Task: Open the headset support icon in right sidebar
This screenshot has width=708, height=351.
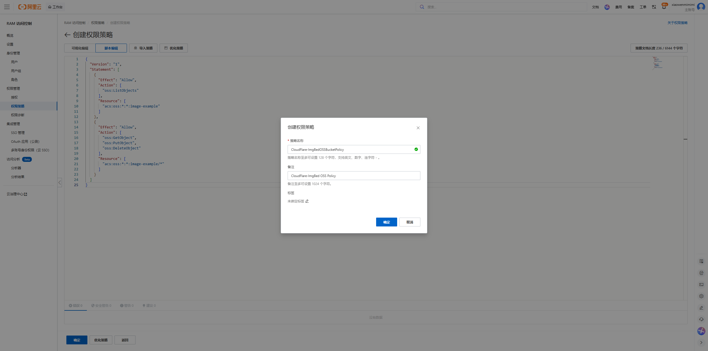Action: coord(701,319)
